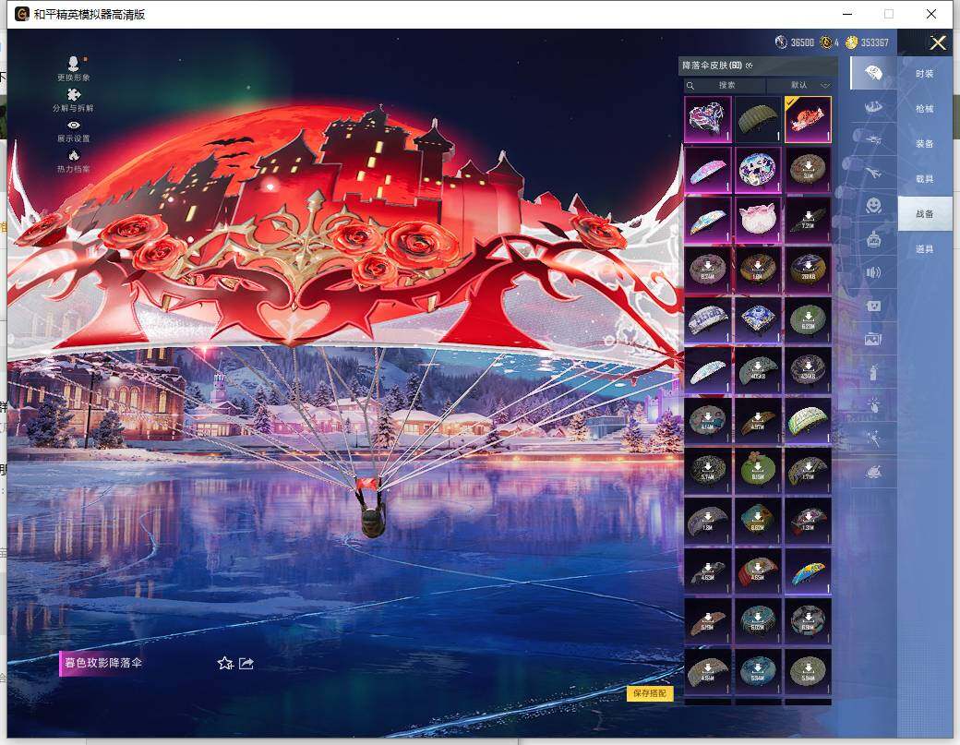Click 保存搭配 save outfit button

[650, 693]
